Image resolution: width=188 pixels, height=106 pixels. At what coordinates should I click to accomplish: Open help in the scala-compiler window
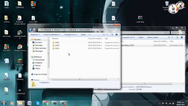pos(116,35)
